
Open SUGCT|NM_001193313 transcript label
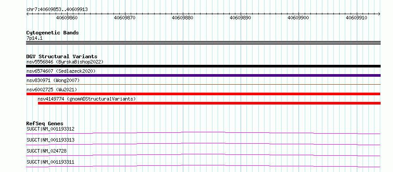(x=50, y=140)
